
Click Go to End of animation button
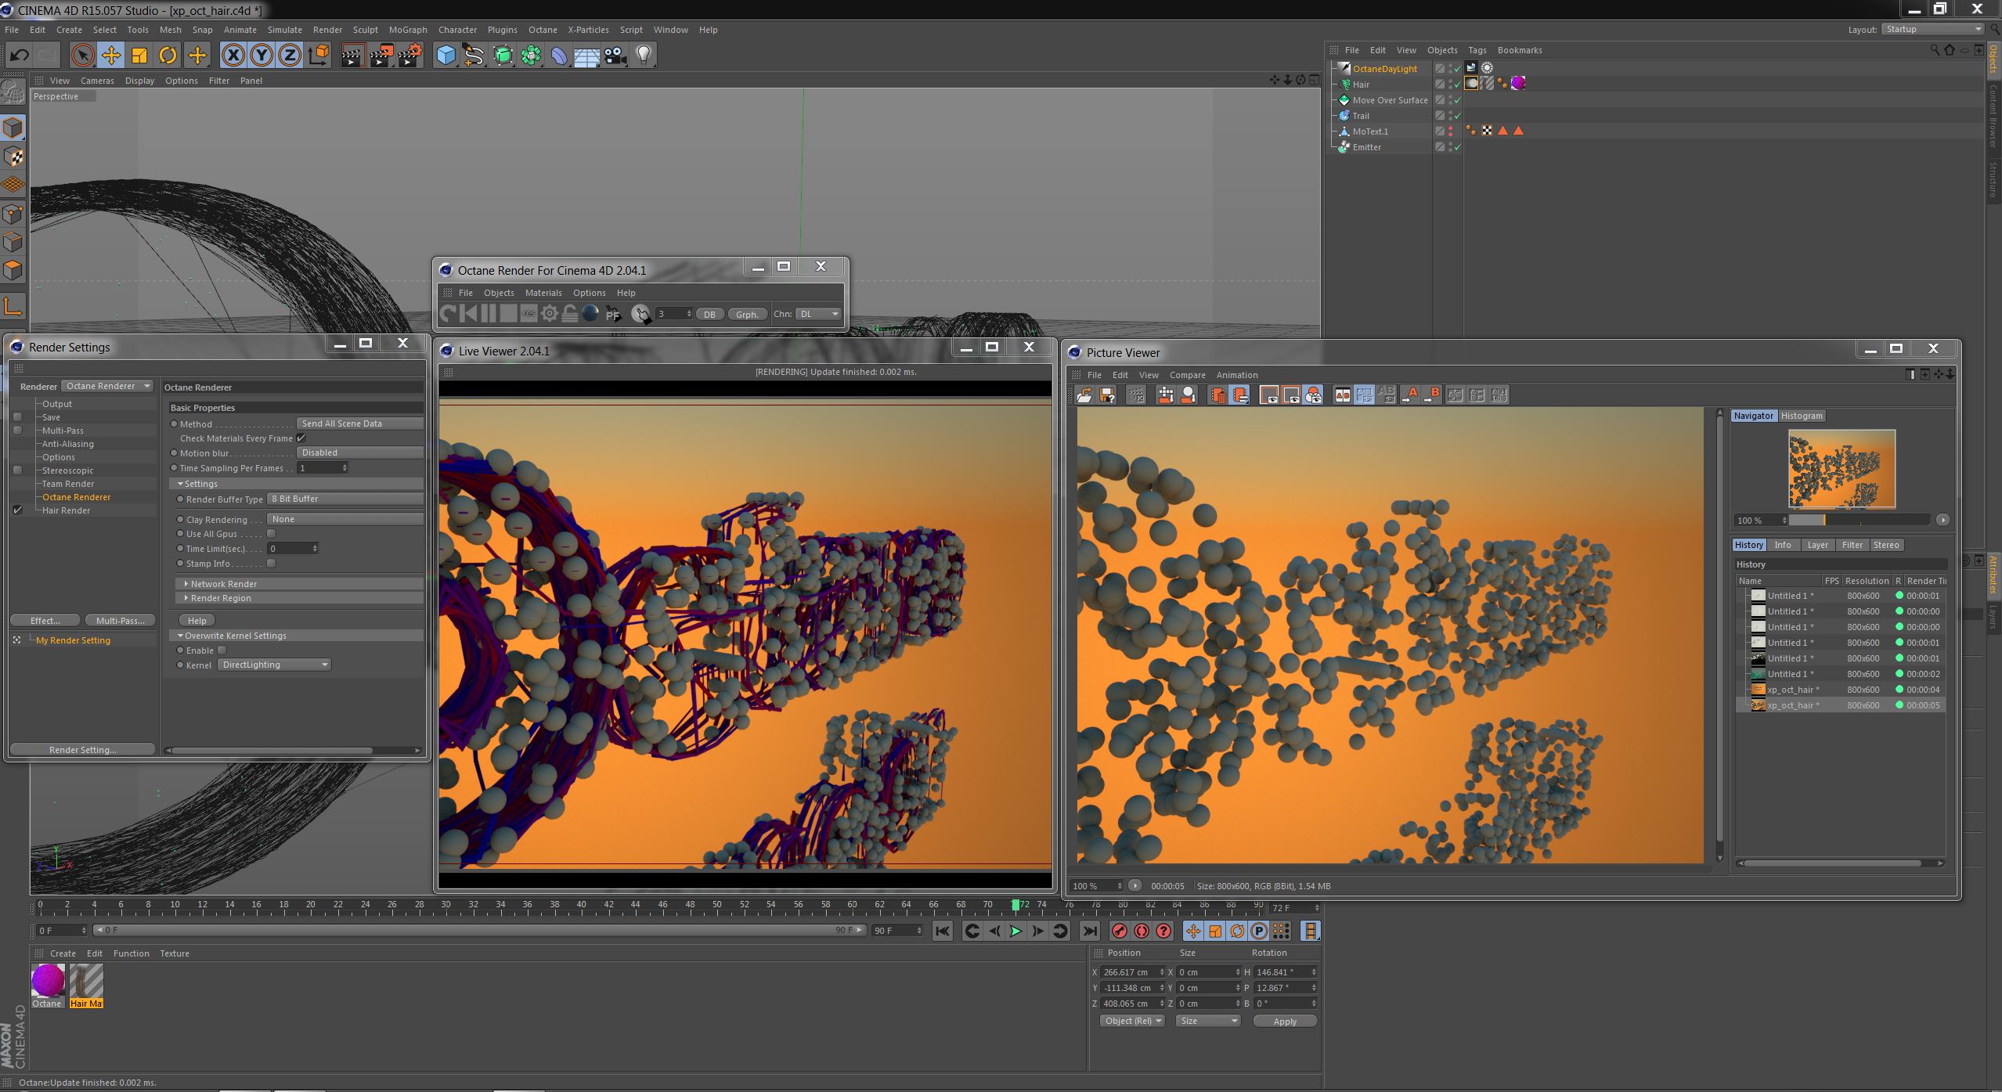[1089, 931]
